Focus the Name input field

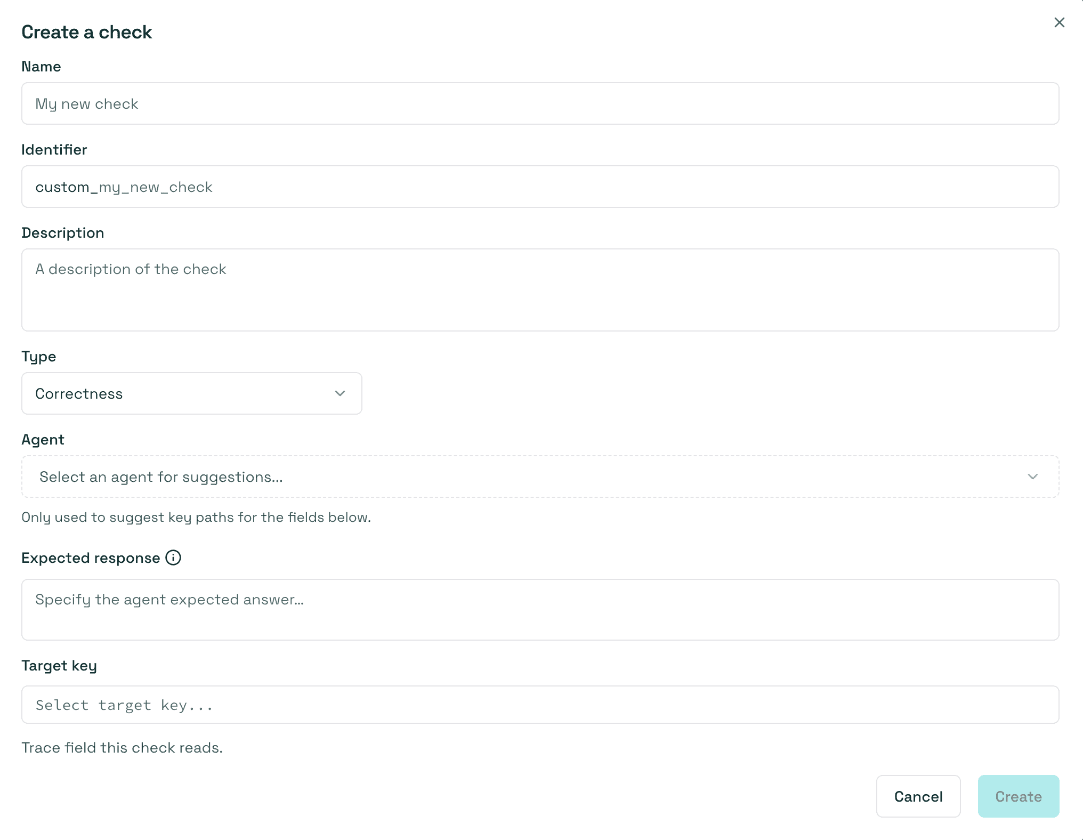(540, 103)
